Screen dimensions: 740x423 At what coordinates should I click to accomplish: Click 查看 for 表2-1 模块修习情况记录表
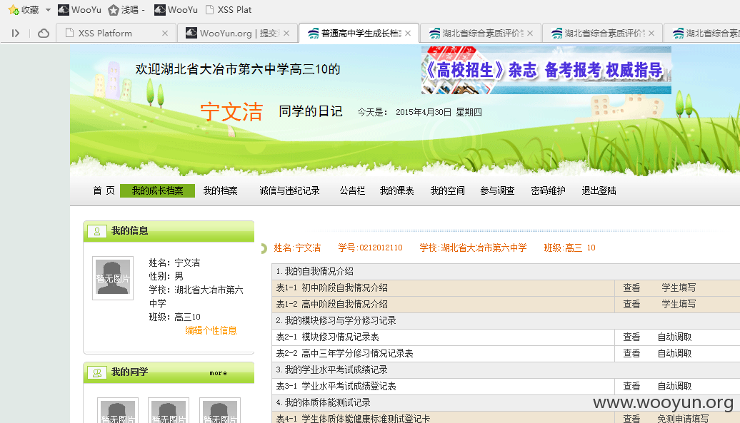[631, 337]
